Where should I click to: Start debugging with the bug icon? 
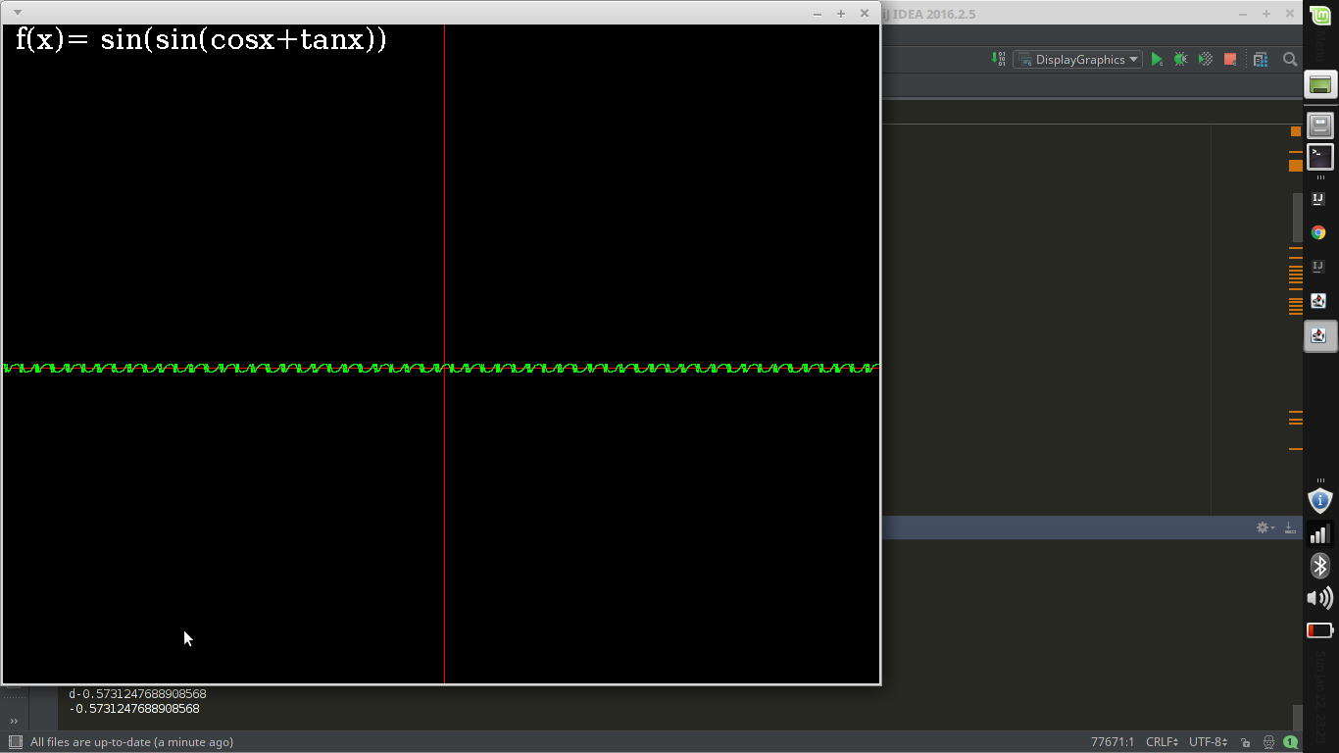(1181, 60)
